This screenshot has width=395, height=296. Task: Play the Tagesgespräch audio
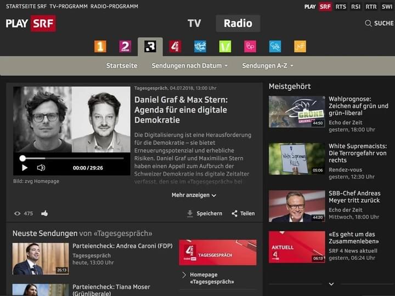tap(25, 168)
